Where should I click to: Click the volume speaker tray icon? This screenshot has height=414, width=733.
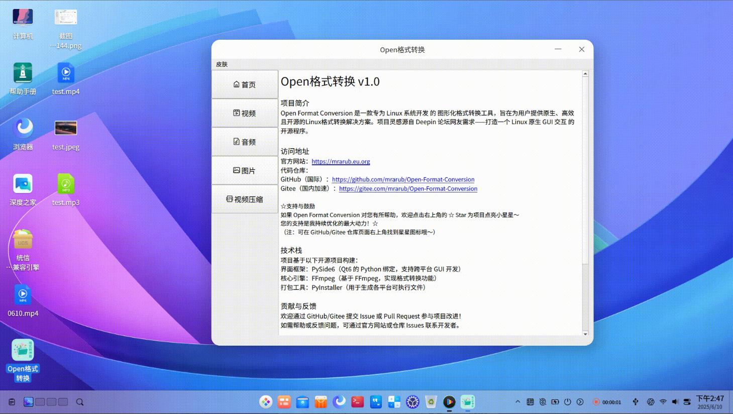pos(675,402)
